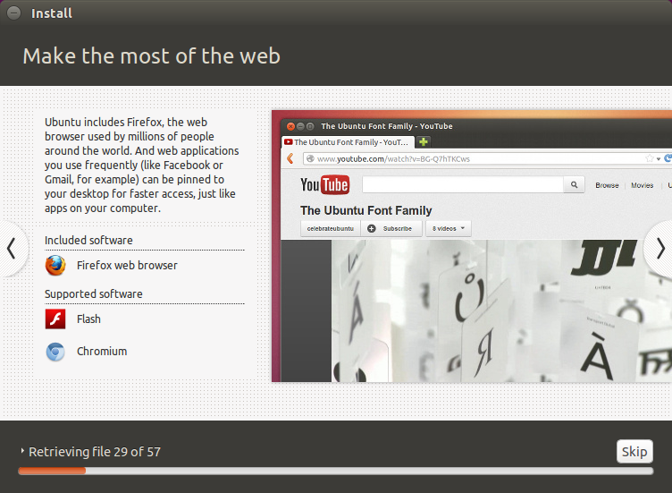Go to the next slide arrow
This screenshot has width=672, height=493.
(x=659, y=248)
